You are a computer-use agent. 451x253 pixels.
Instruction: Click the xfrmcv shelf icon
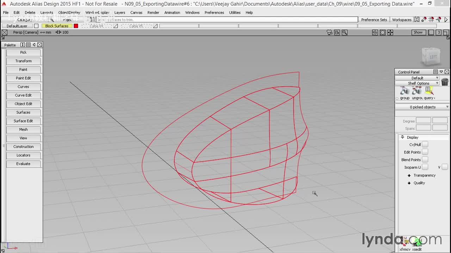[x=404, y=241]
